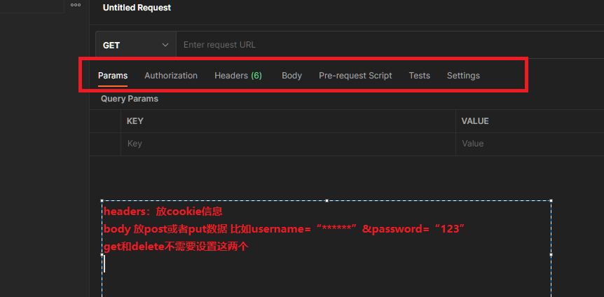Viewport: 604px width, 297px height.
Task: Click the Key input cell
Action: click(288, 144)
